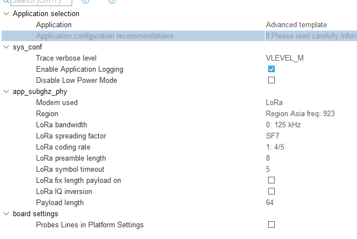Tick the Disable Low Power Mode checkbox
The image size is (357, 239).
(x=271, y=80)
